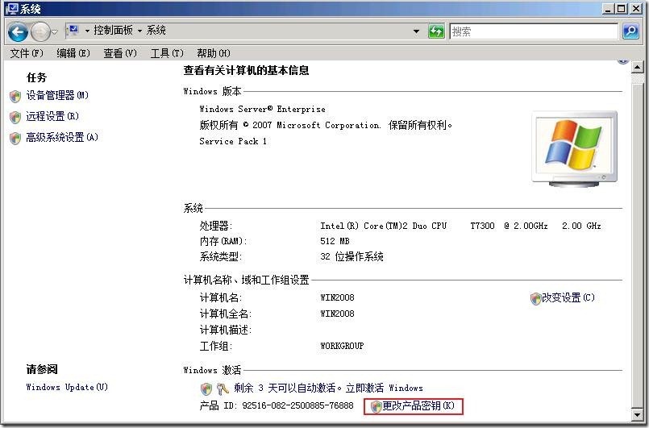Select the WIN2008 value beside 计算机名
The width and height of the screenshot is (649, 428).
pos(337,297)
